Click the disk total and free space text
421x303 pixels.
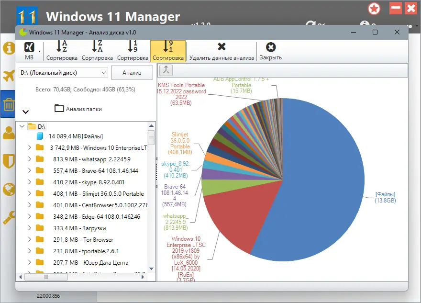85,90
